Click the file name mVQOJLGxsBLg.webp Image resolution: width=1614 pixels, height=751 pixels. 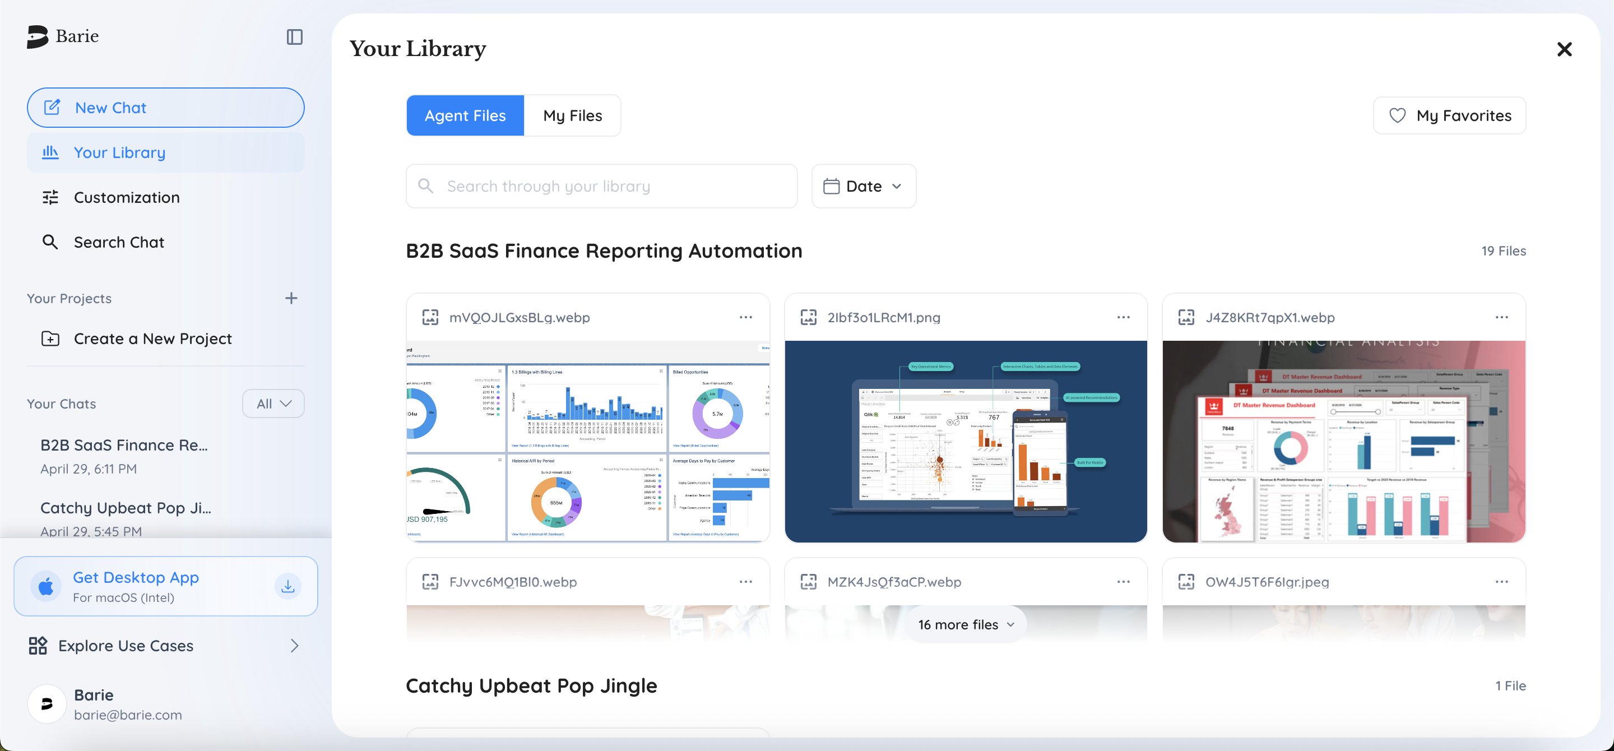point(520,317)
